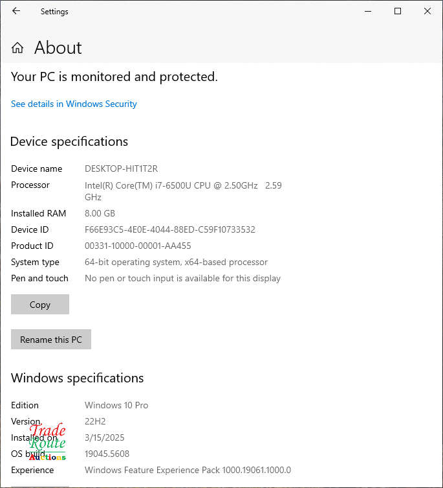443x488 pixels.
Task: Click the Windows specifications heading
Action: 77,378
